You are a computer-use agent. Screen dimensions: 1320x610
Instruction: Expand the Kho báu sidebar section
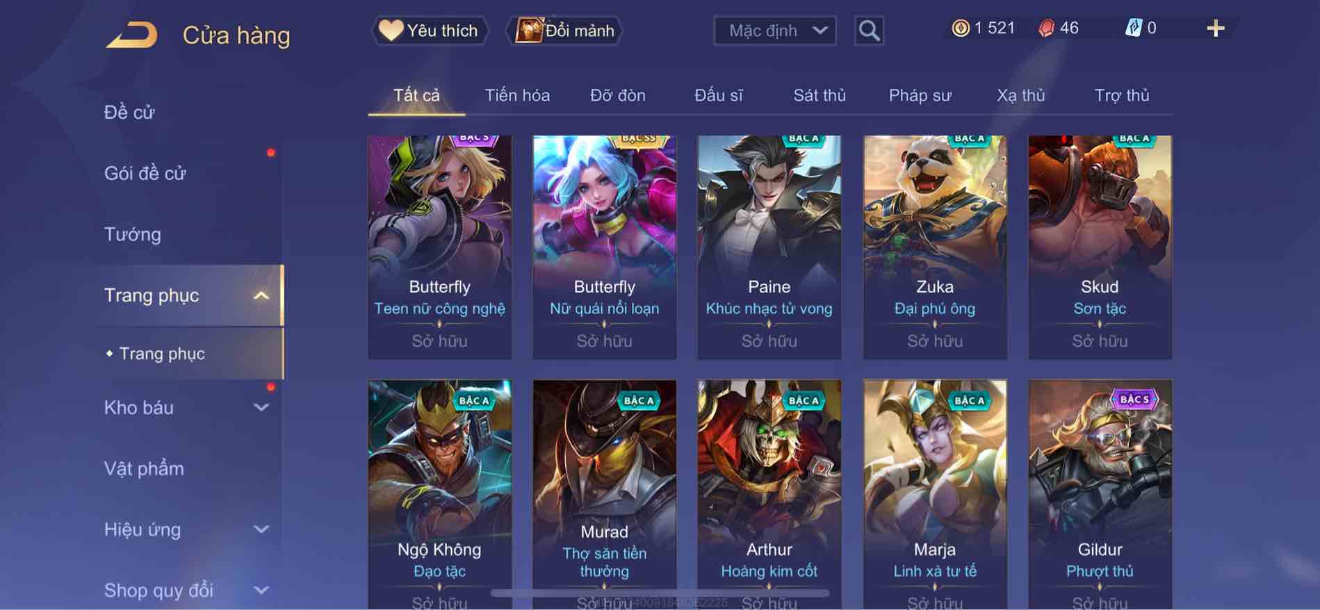pos(261,407)
